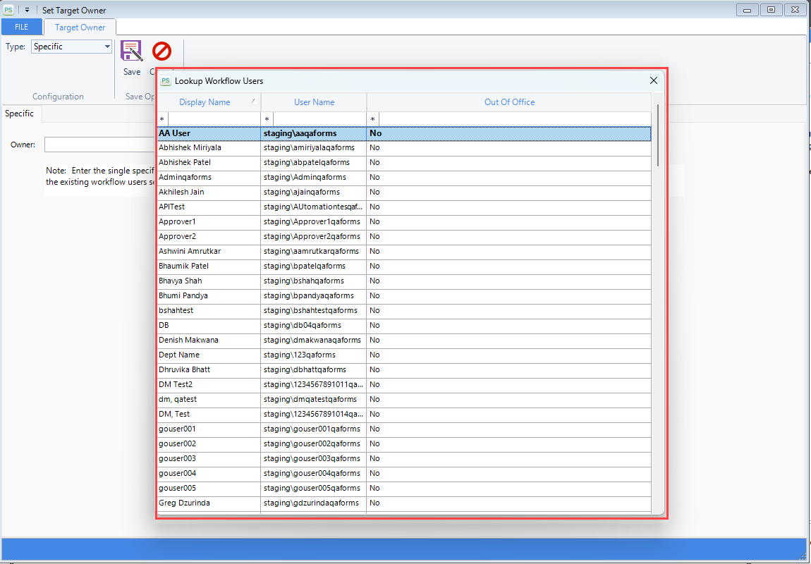The image size is (811, 564).
Task: Click the User Name column header
Action: click(x=314, y=102)
